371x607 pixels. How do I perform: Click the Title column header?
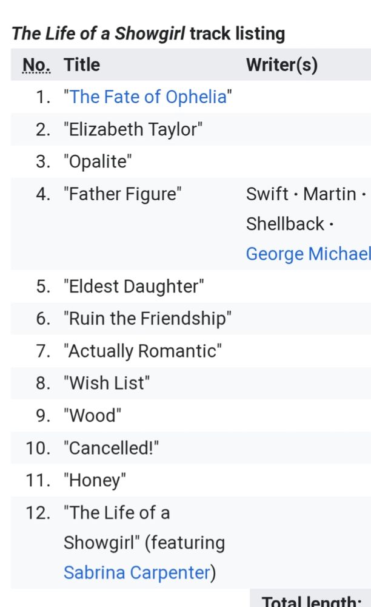tap(82, 65)
